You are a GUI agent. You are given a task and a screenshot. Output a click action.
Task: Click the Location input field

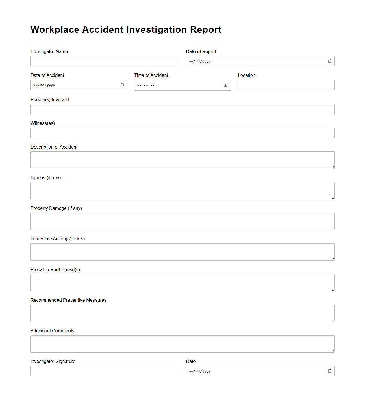click(x=286, y=85)
